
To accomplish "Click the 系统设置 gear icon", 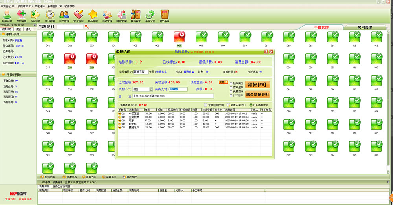I will 150,16.
